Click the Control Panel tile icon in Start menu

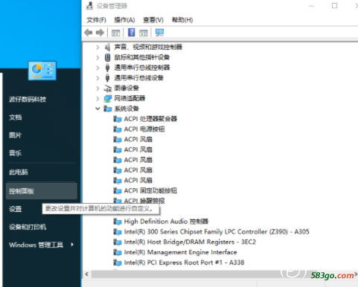click(42, 71)
